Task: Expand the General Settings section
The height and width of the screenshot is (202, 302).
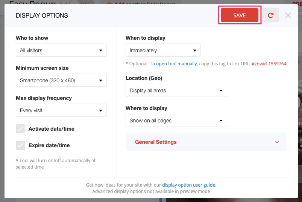Action: click(x=206, y=142)
